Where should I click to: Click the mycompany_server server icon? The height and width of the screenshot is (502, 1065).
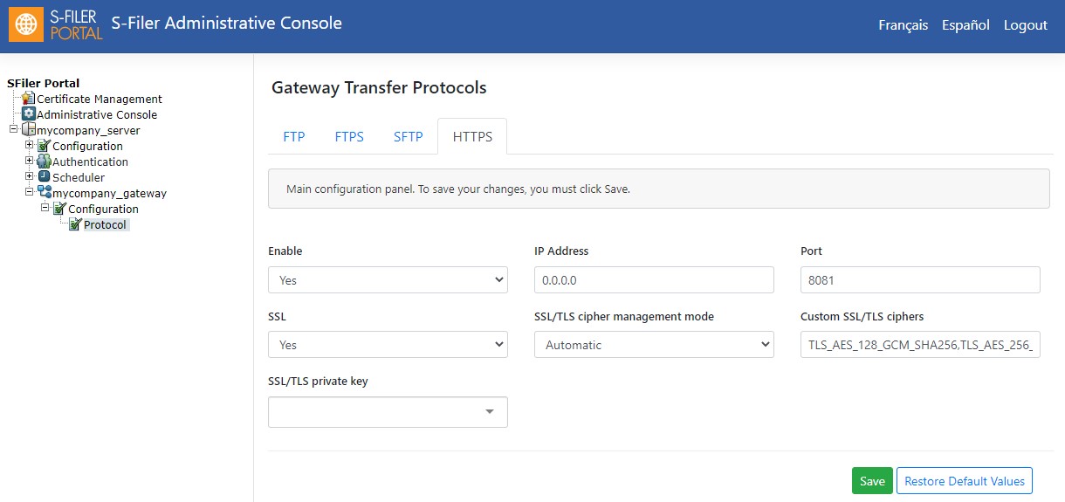(x=28, y=130)
